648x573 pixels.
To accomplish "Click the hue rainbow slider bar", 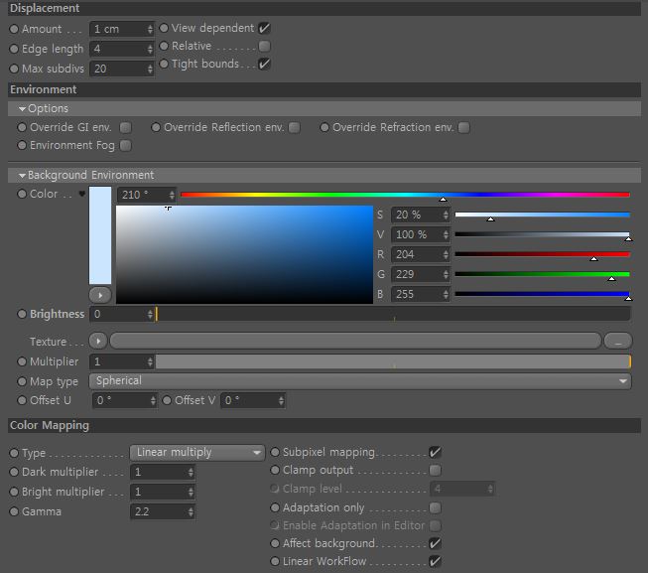I will coord(405,195).
